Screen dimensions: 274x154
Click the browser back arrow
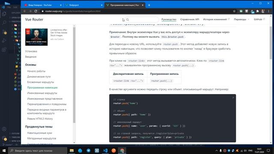click(x=25, y=11)
